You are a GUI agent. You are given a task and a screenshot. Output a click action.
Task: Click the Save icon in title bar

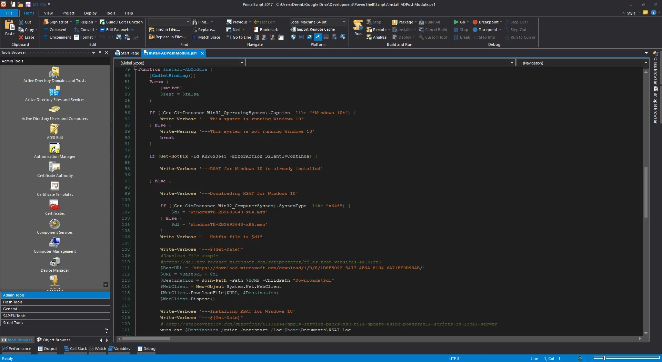click(x=28, y=4)
